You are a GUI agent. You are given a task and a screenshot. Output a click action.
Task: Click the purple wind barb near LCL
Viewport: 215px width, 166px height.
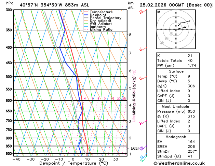(143, 148)
